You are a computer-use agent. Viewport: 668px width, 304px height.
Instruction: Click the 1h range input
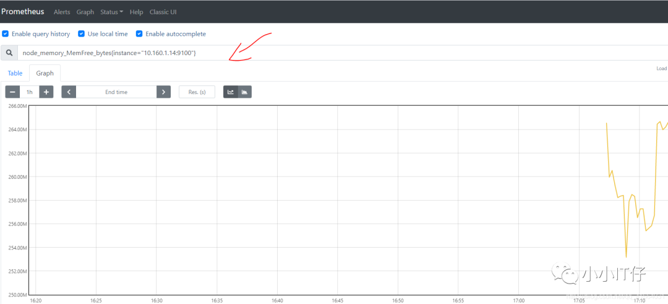pyautogui.click(x=30, y=92)
